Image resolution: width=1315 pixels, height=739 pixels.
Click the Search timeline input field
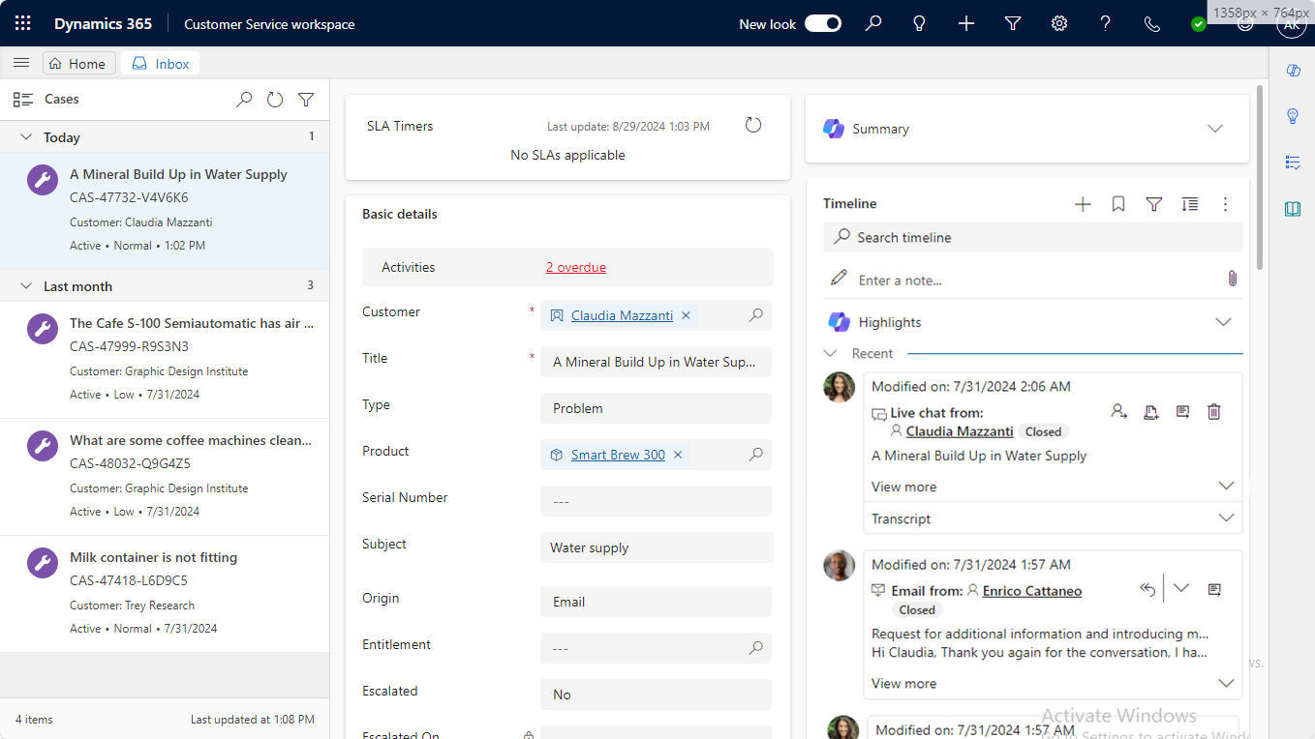click(x=1036, y=237)
